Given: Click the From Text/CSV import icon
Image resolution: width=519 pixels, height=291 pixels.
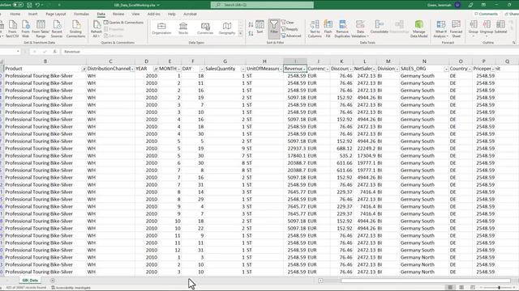Looking at the screenshot, I should coord(12,29).
